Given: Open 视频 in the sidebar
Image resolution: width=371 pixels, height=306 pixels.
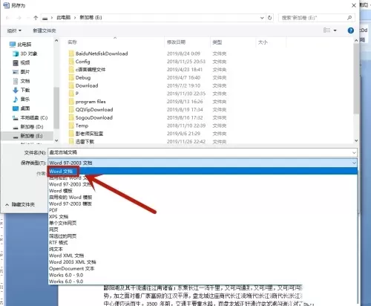Looking at the screenshot, I should (x=22, y=63).
